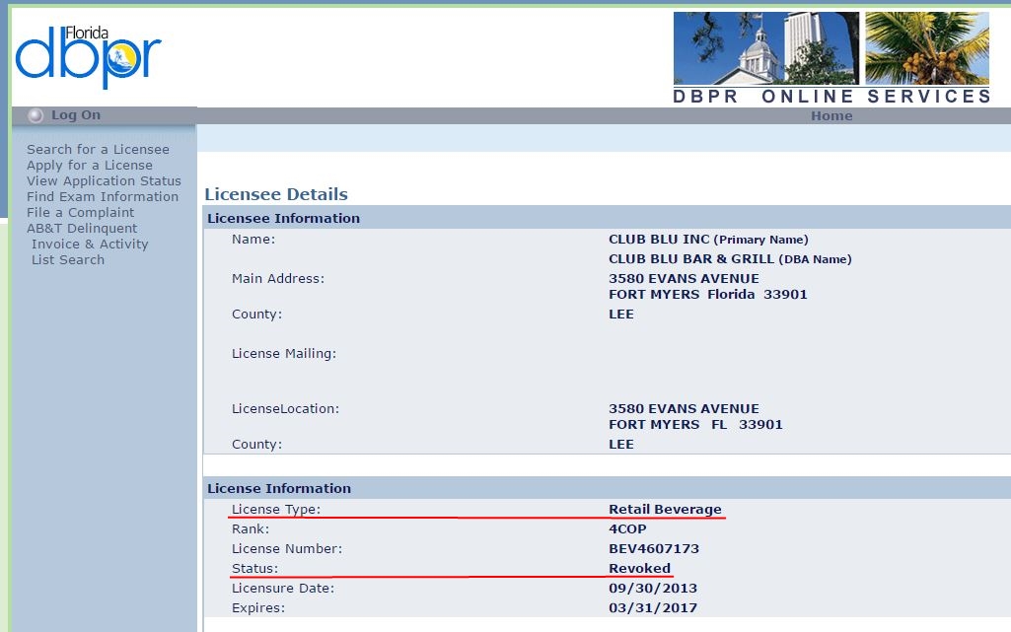Click main address 3580 EVANS AVENUE

pos(684,278)
